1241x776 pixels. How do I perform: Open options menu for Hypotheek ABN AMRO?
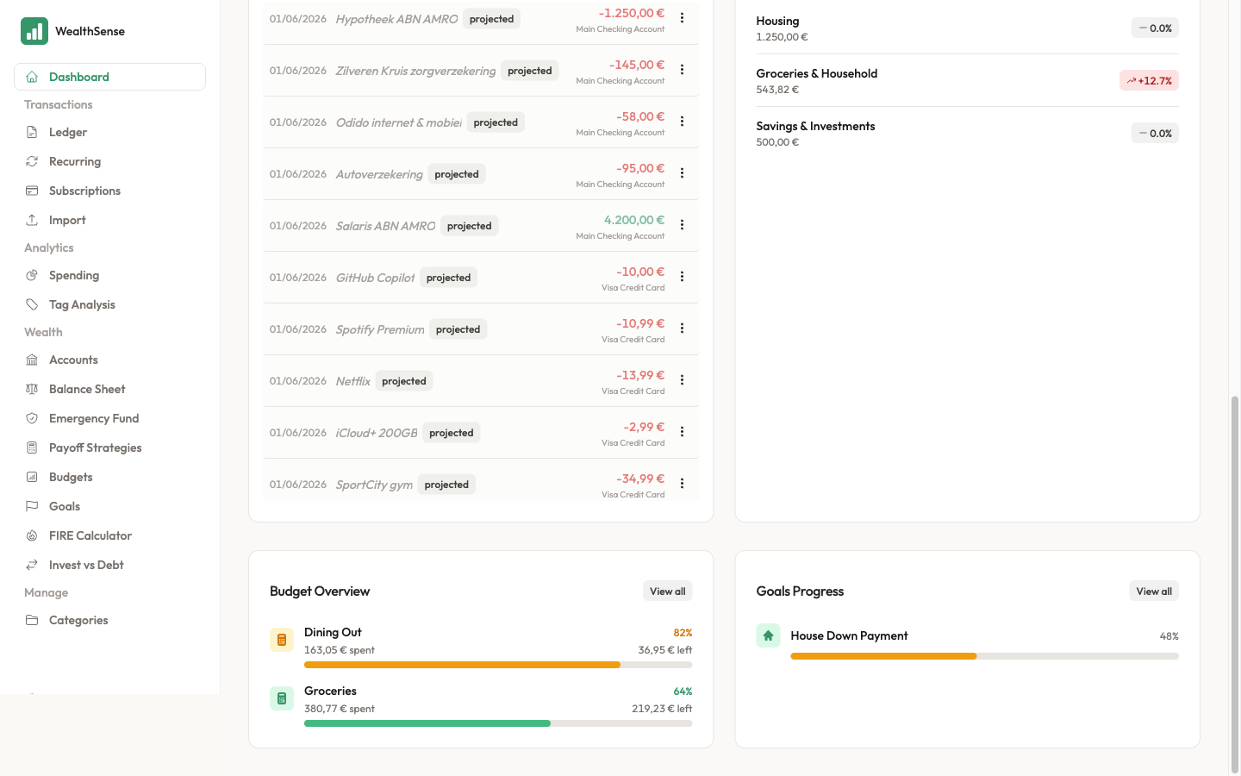(682, 18)
